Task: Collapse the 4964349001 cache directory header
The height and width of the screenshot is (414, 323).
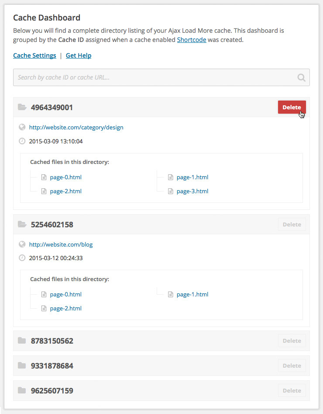Action: (x=161, y=107)
